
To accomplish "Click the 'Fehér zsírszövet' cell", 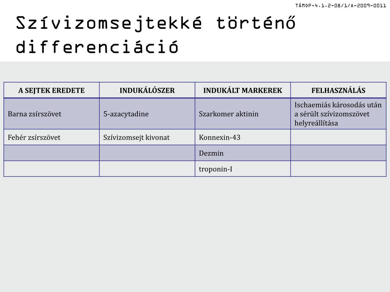I will (x=51, y=137).
